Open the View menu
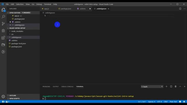The height and width of the screenshot is (105, 187). click(28, 4)
